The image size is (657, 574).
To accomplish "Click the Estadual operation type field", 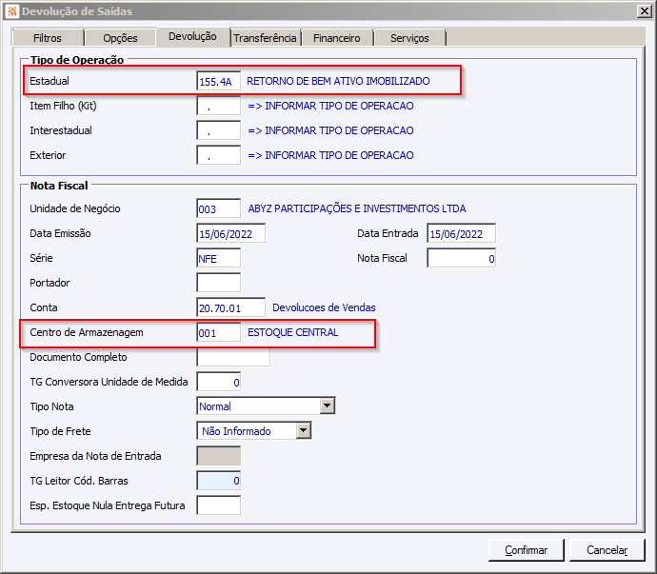I will point(219,81).
